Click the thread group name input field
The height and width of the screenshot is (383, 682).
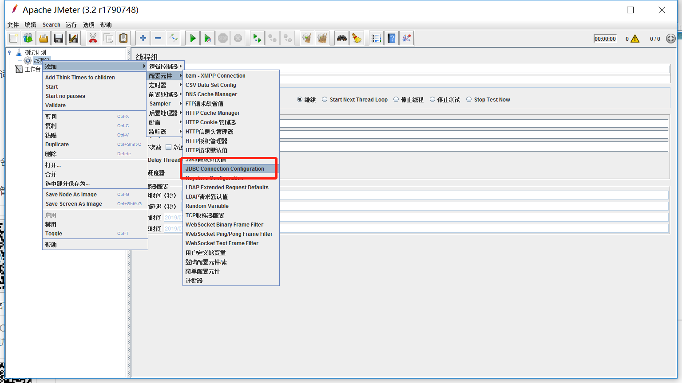(426, 69)
